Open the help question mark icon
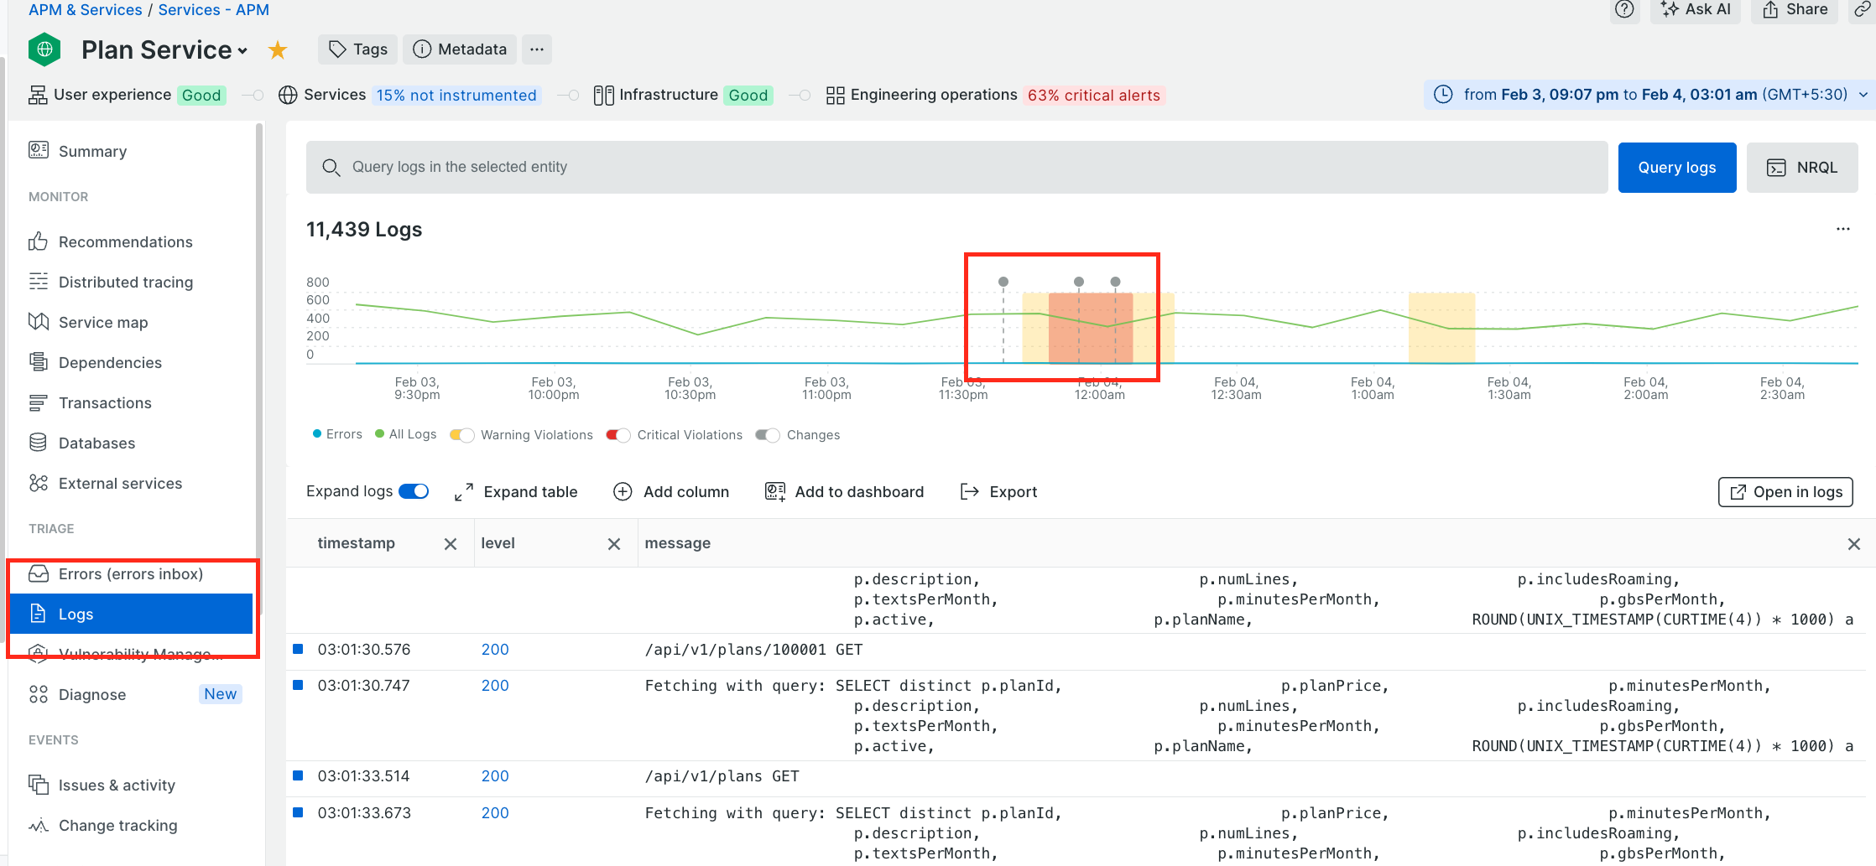 [1624, 9]
